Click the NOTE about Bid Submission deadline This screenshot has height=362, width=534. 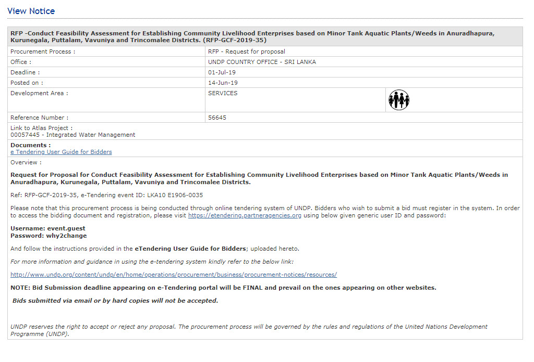click(223, 288)
